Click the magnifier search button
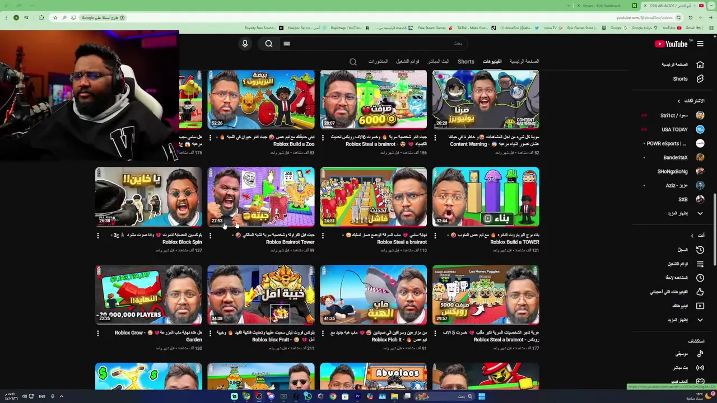The width and height of the screenshot is (717, 403). pyautogui.click(x=269, y=44)
